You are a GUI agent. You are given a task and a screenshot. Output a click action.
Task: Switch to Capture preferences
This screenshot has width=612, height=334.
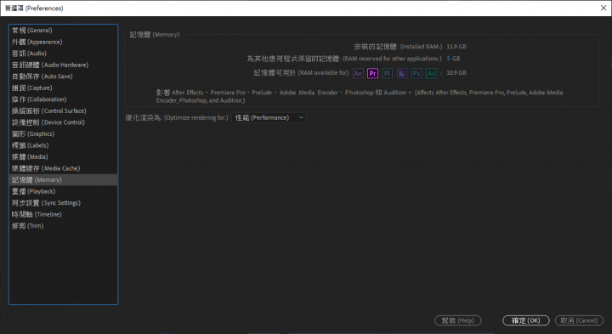click(x=63, y=88)
